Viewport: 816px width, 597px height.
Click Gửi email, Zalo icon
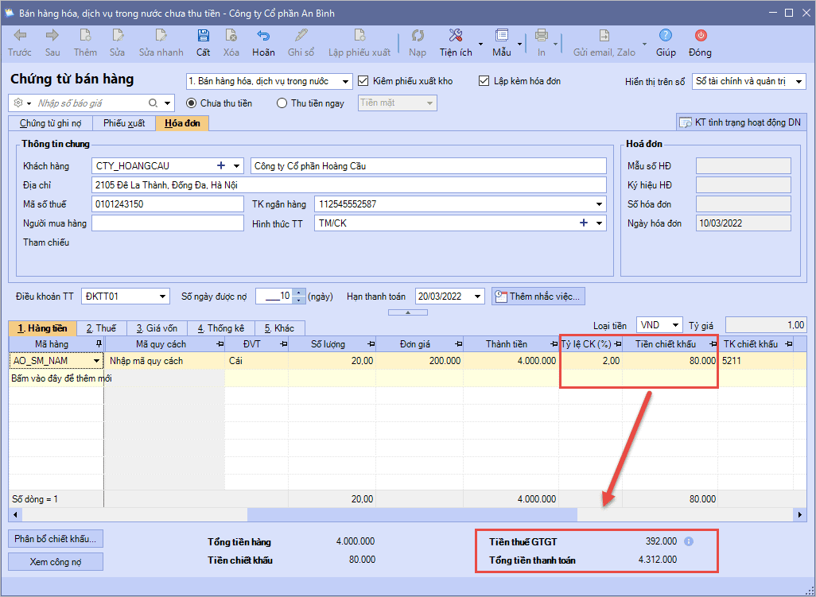click(x=604, y=35)
